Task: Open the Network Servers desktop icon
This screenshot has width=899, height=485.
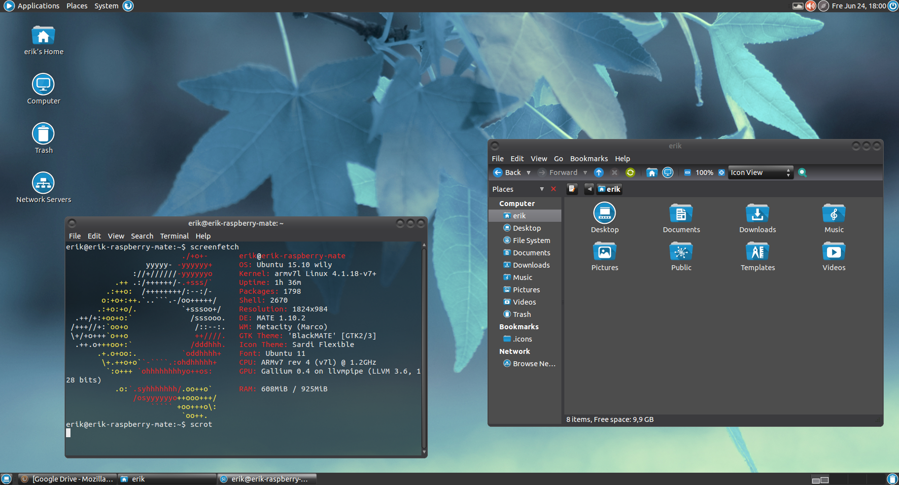Action: (x=43, y=188)
